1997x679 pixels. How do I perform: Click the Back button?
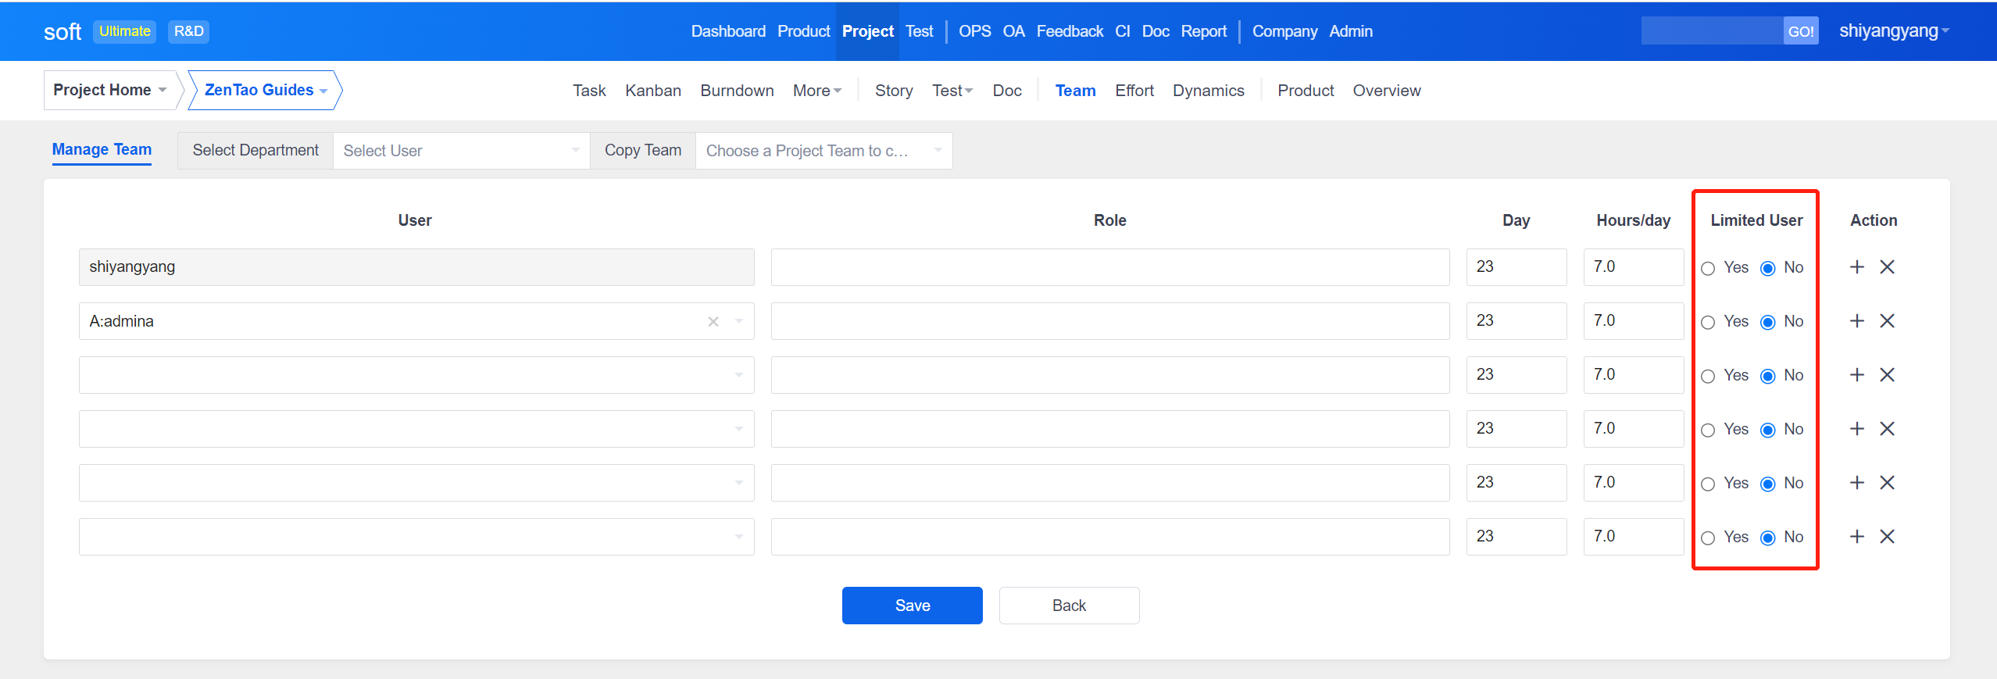[x=1068, y=606]
